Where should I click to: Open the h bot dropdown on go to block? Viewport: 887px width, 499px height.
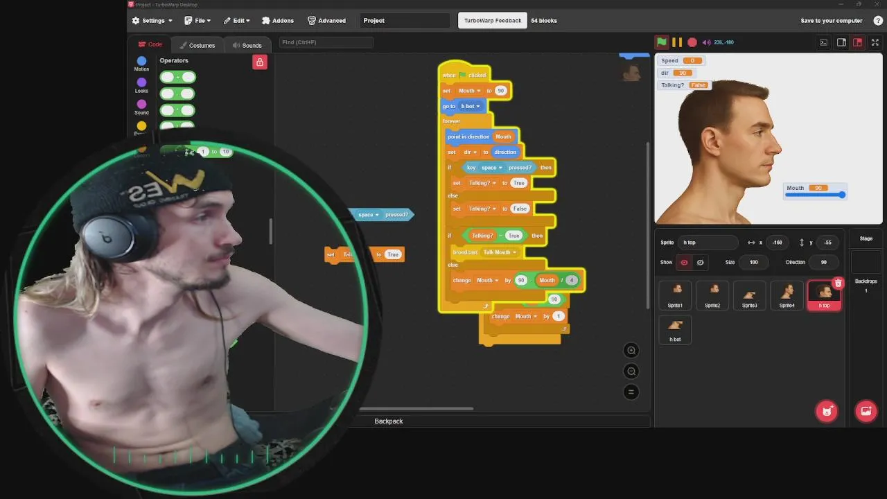[471, 106]
